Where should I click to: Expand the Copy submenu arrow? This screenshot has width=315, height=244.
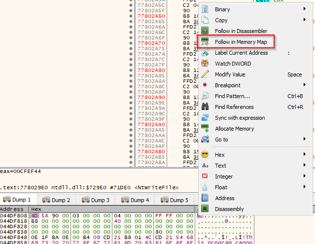point(305,20)
